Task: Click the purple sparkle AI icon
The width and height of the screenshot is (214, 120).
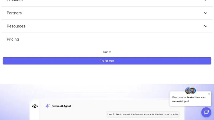Action: point(48,106)
